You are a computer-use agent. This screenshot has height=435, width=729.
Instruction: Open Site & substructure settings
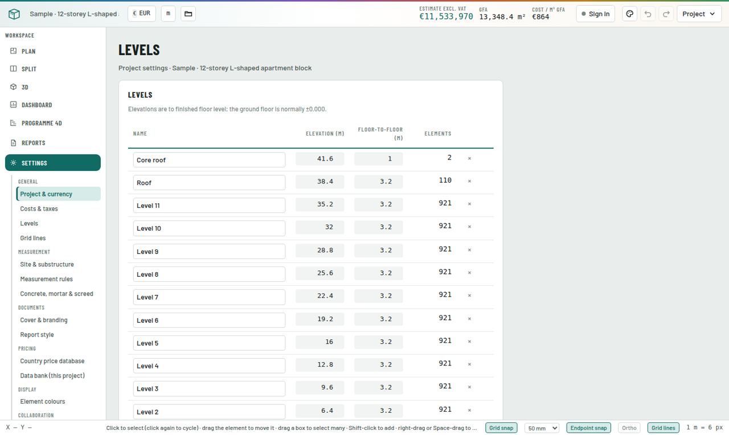point(58,264)
